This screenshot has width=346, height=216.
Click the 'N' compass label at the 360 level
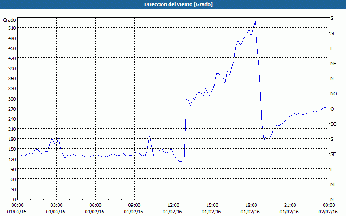[332, 79]
